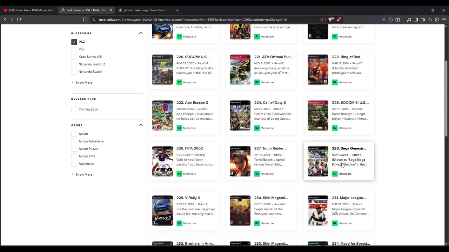
Task: Check the Xbox Series X/S checkbox
Action: [74, 57]
